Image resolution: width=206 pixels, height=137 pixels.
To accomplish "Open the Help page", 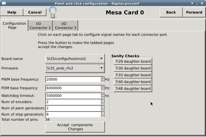I will [12, 12].
